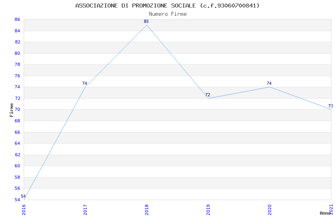The height and width of the screenshot is (217, 335).
Task: Click the 2017 x-axis year label
Action: pos(85,210)
